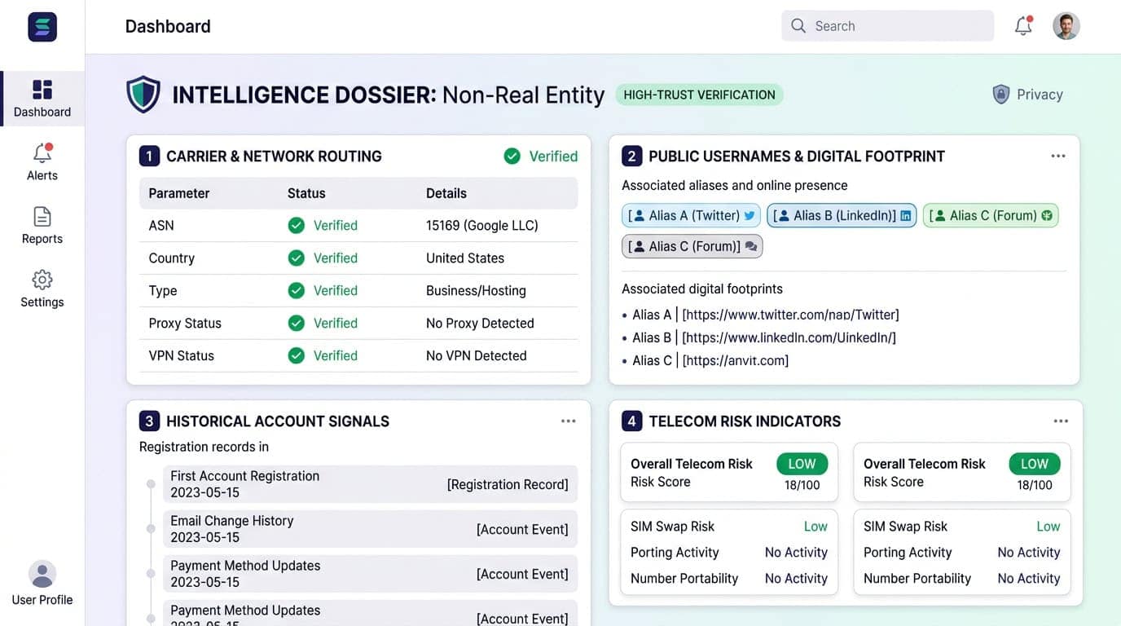This screenshot has width=1121, height=626.
Task: Click the No Proxy Detected cell
Action: pos(480,324)
